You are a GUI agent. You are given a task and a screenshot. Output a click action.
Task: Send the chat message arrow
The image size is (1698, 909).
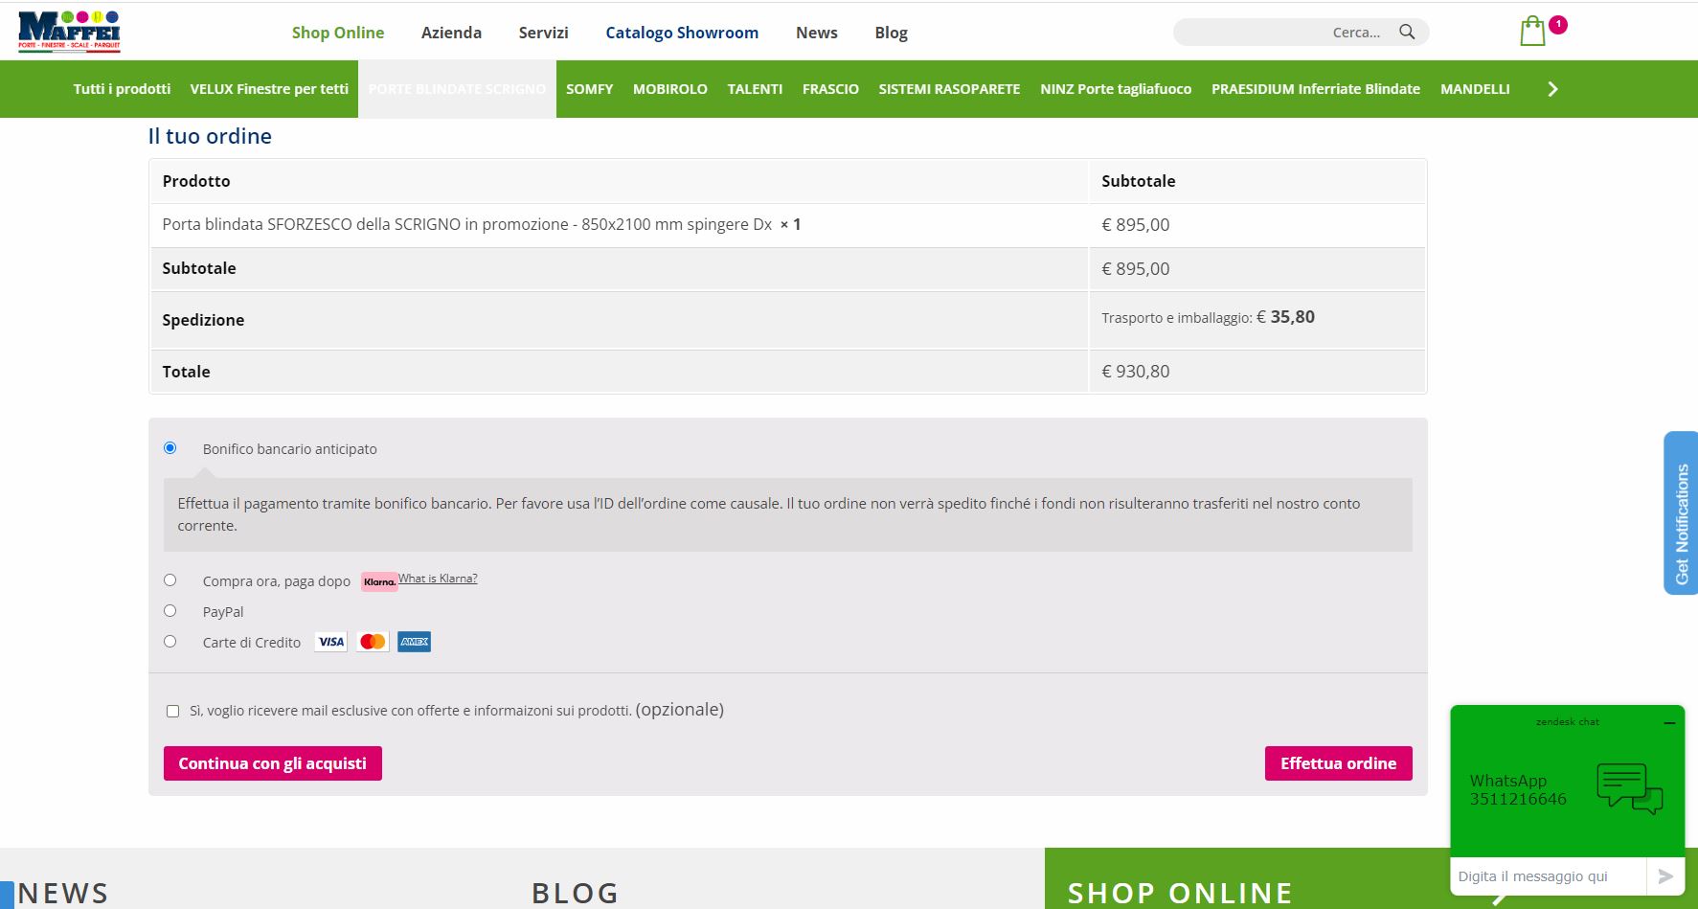1665,875
